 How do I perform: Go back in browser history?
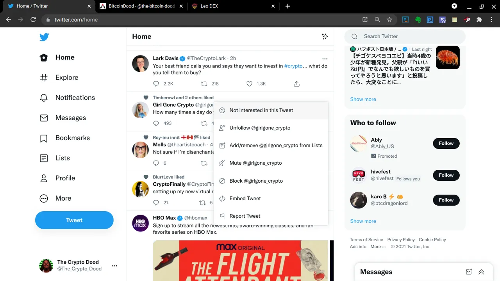click(x=9, y=20)
